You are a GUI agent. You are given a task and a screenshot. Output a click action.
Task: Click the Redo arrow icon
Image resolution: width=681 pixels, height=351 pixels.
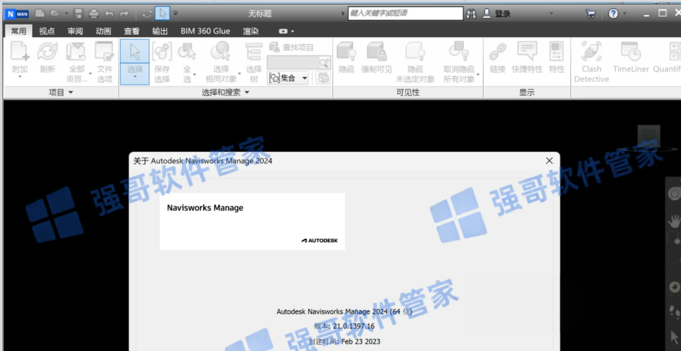click(124, 14)
